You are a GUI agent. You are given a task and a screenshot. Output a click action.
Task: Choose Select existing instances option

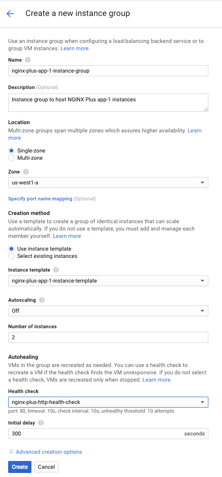click(x=11, y=256)
